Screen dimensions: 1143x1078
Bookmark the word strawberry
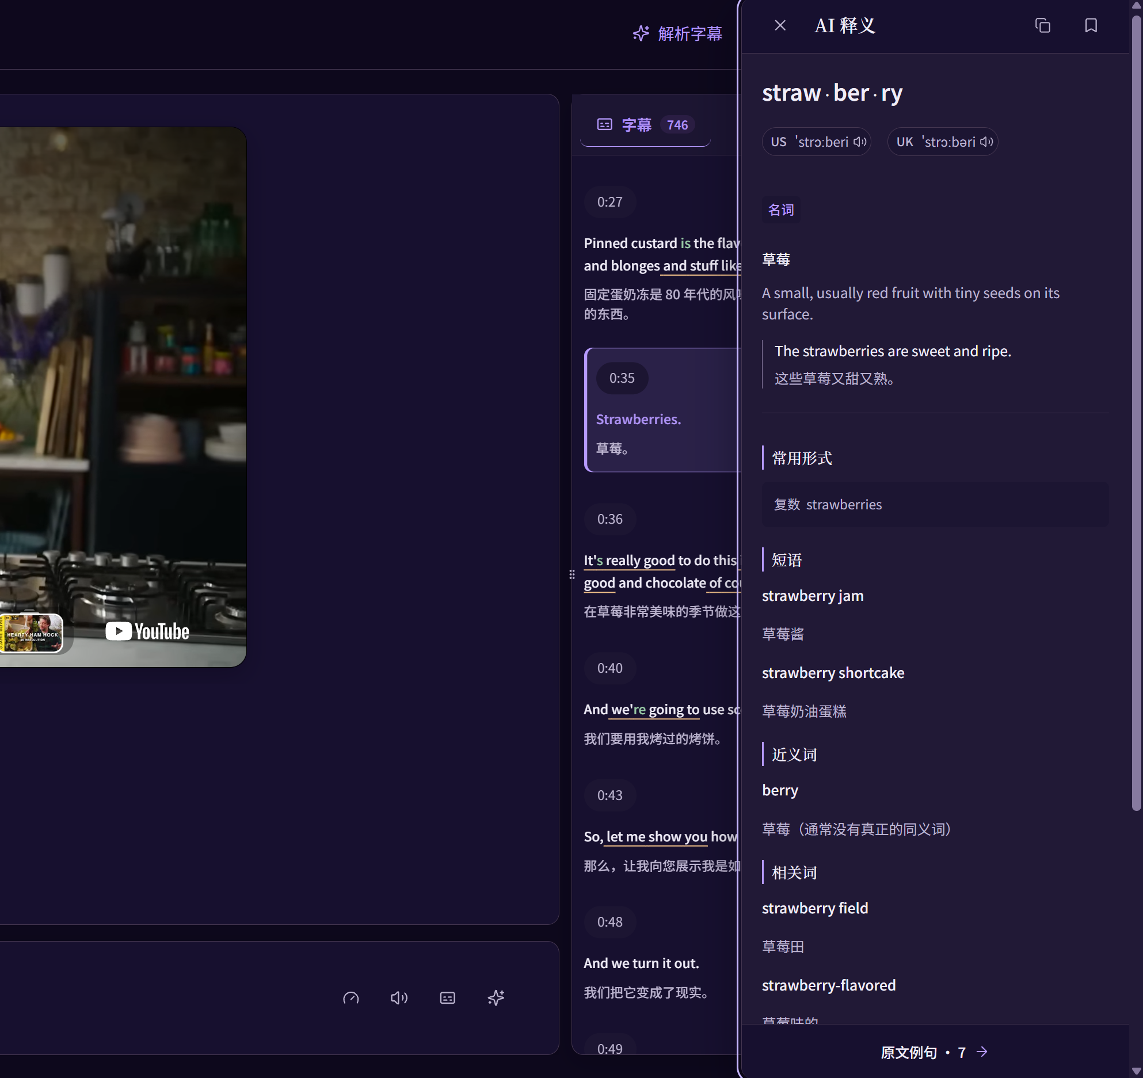[x=1091, y=25]
